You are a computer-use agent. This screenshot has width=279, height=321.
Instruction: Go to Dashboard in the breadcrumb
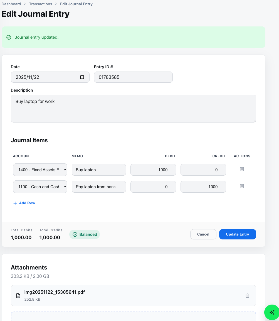[11, 4]
